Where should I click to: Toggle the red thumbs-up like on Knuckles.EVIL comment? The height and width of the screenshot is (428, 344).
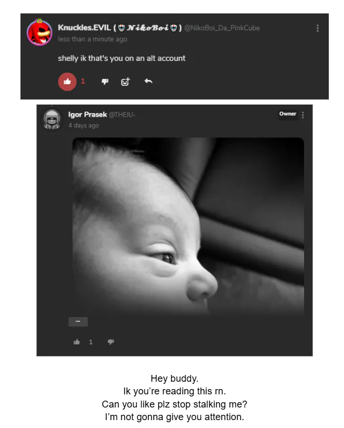pyautogui.click(x=67, y=81)
